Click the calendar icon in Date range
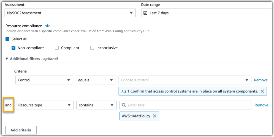274x137 pixels. pos(145,13)
